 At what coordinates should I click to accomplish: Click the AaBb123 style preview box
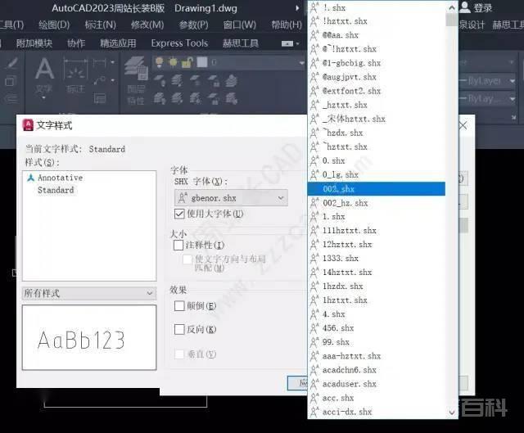pyautogui.click(x=89, y=337)
